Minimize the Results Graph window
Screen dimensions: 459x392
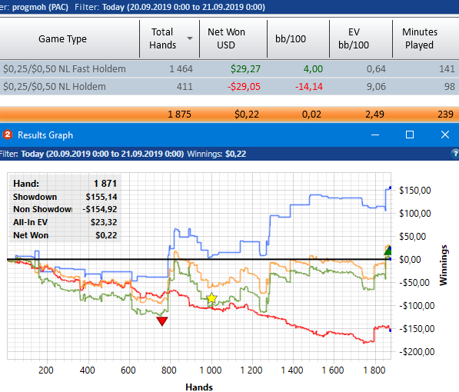tap(375, 135)
